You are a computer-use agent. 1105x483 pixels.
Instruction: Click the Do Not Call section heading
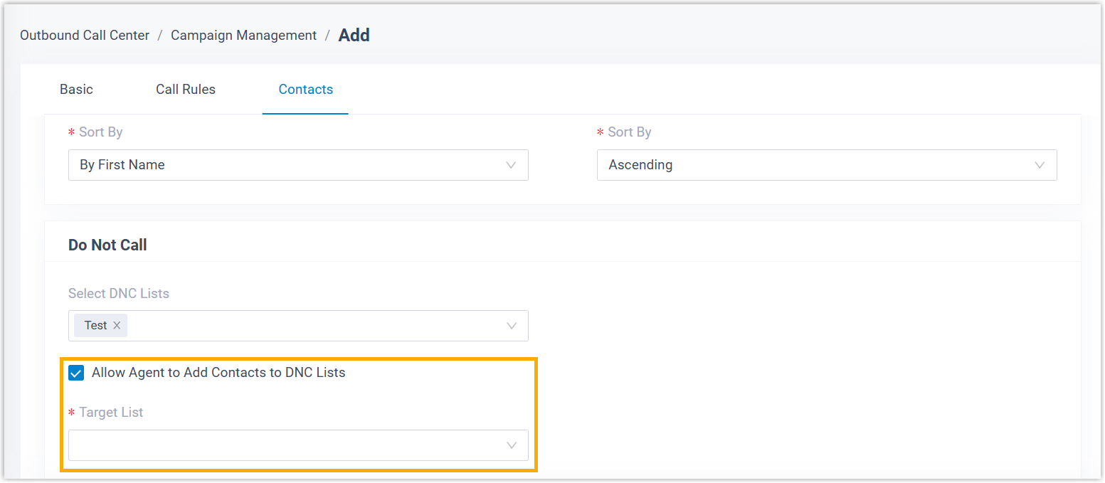(107, 245)
